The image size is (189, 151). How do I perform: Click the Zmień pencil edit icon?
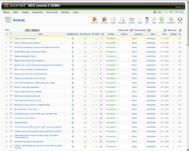[154, 20]
